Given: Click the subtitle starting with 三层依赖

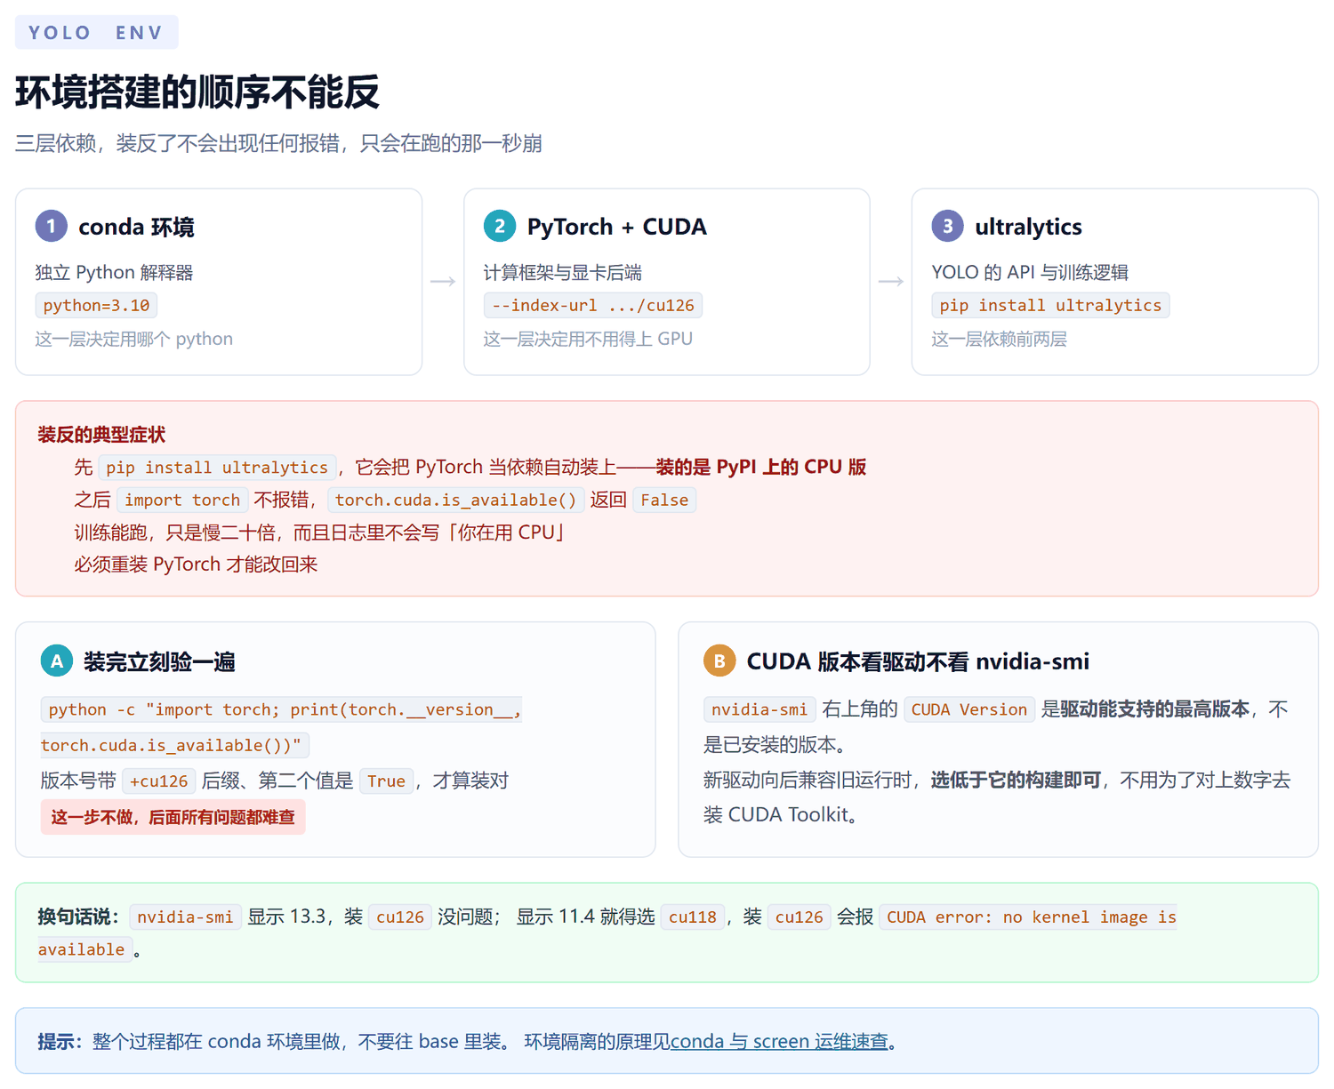Looking at the screenshot, I should coord(279,143).
